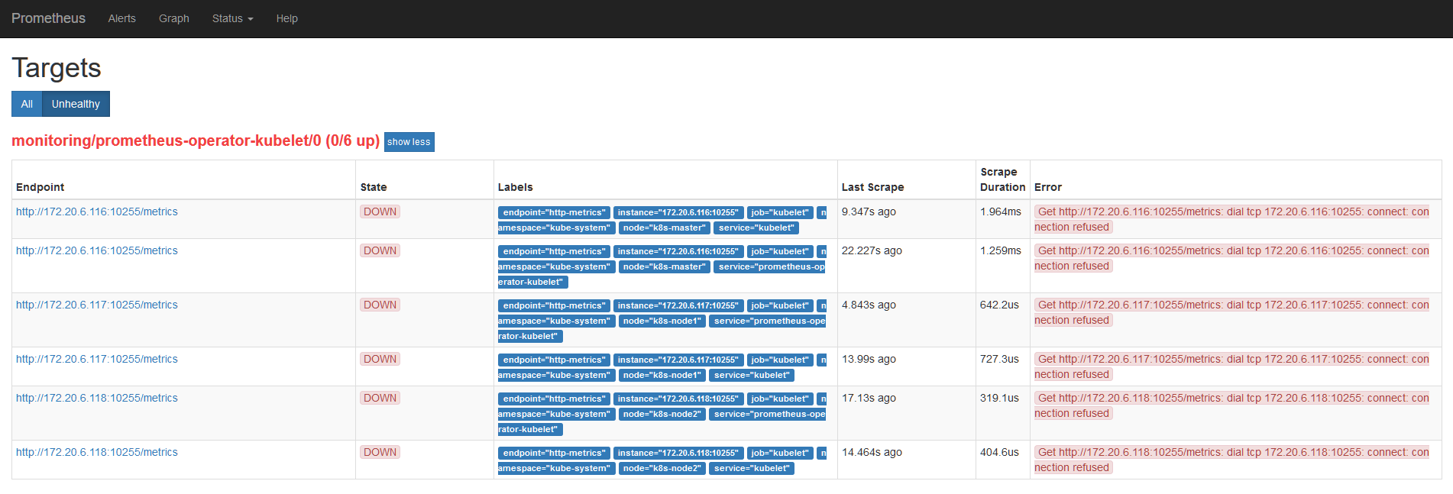Screen dimensions: 1453x494
Task: Click the endpoint="http-metrics" label in last row
Action: click(554, 453)
